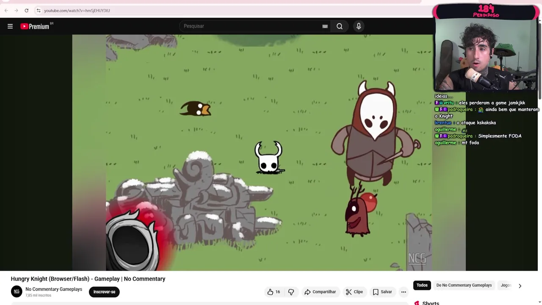The height and width of the screenshot is (305, 542).
Task: Dislike the video with thumbs-down icon
Action: pos(291,292)
